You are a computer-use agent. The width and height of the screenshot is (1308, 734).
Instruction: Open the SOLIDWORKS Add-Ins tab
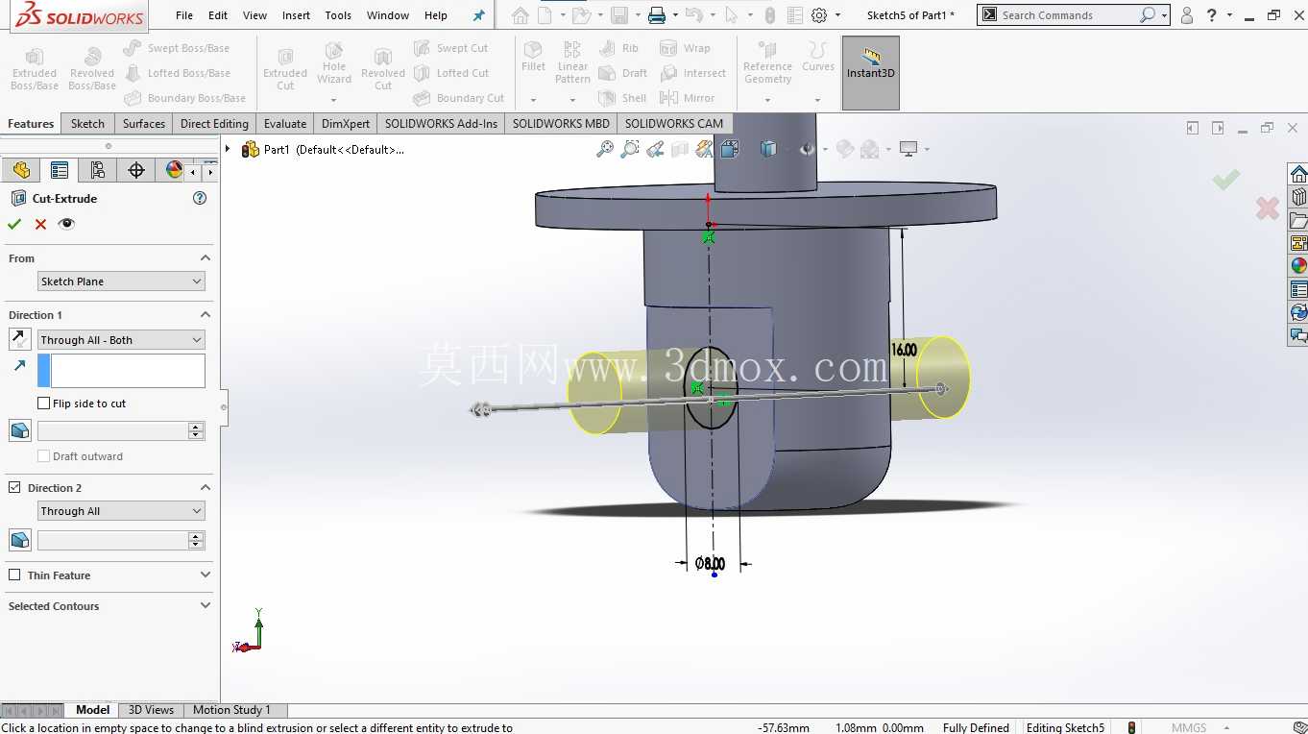click(442, 123)
